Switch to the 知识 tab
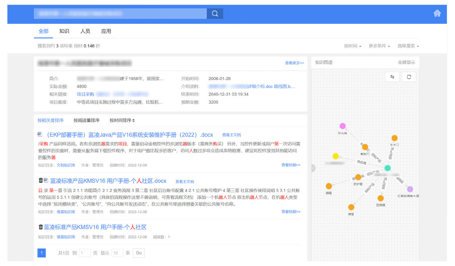The image size is (455, 266). pyautogui.click(x=64, y=31)
